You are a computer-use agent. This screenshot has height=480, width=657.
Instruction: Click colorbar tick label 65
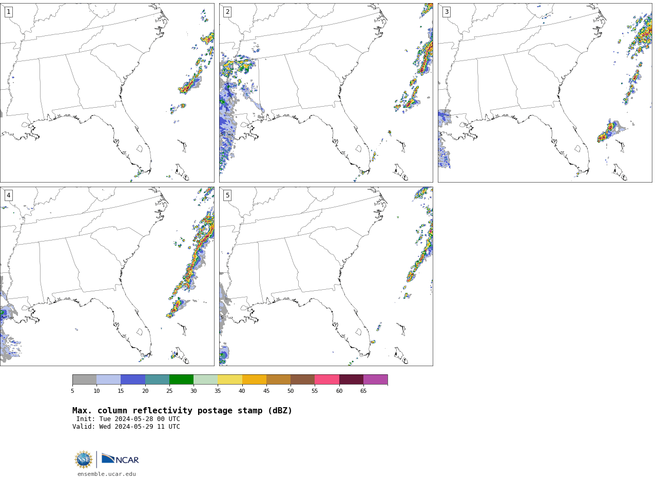tap(363, 391)
